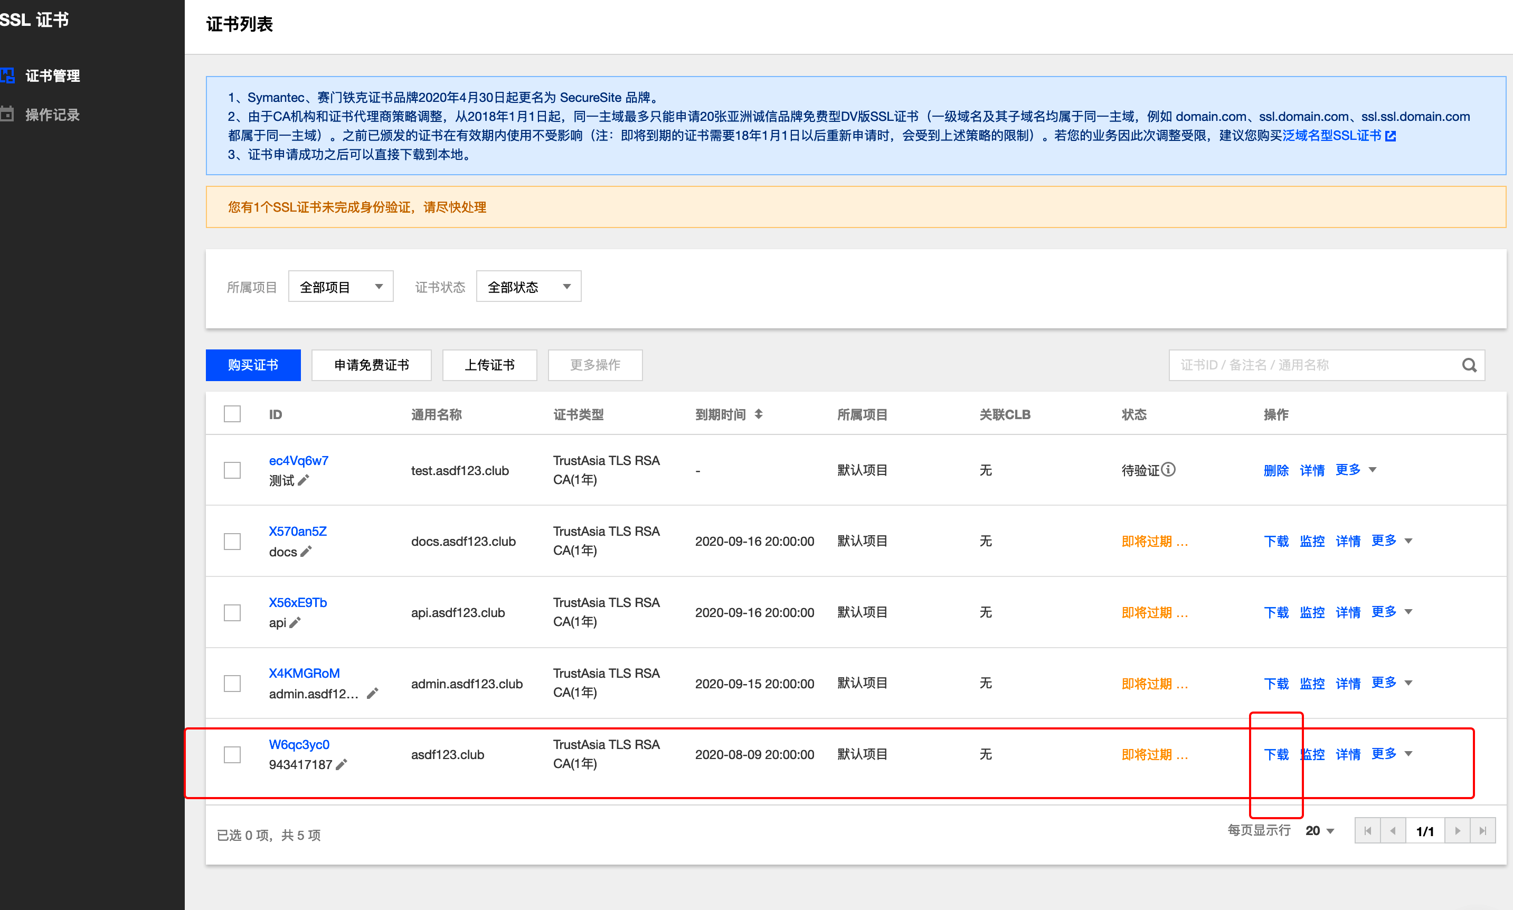This screenshot has width=1513, height=910.
Task: Click 下载 for api.asdf123.club
Action: tap(1276, 613)
